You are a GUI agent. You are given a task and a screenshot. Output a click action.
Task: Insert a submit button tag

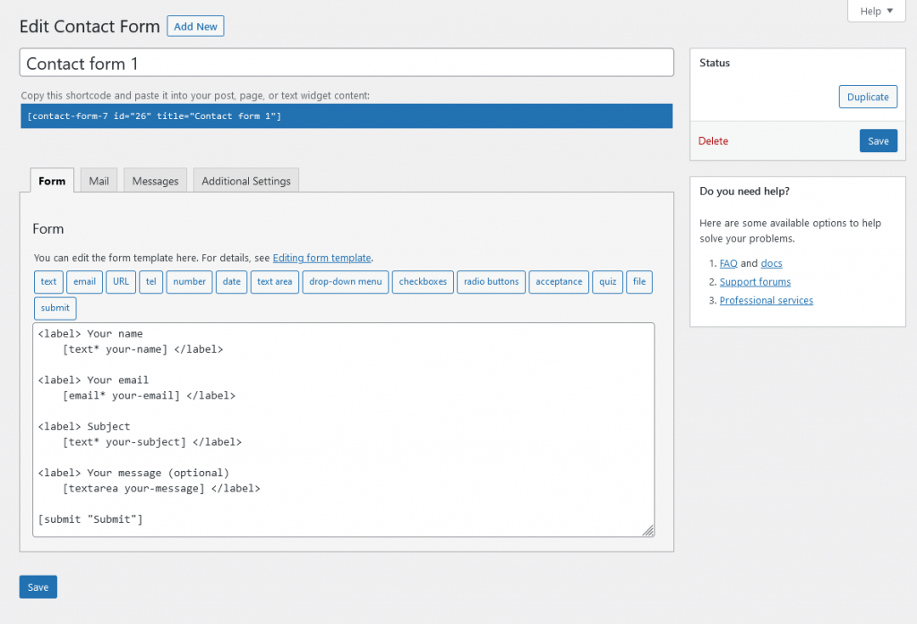point(55,308)
